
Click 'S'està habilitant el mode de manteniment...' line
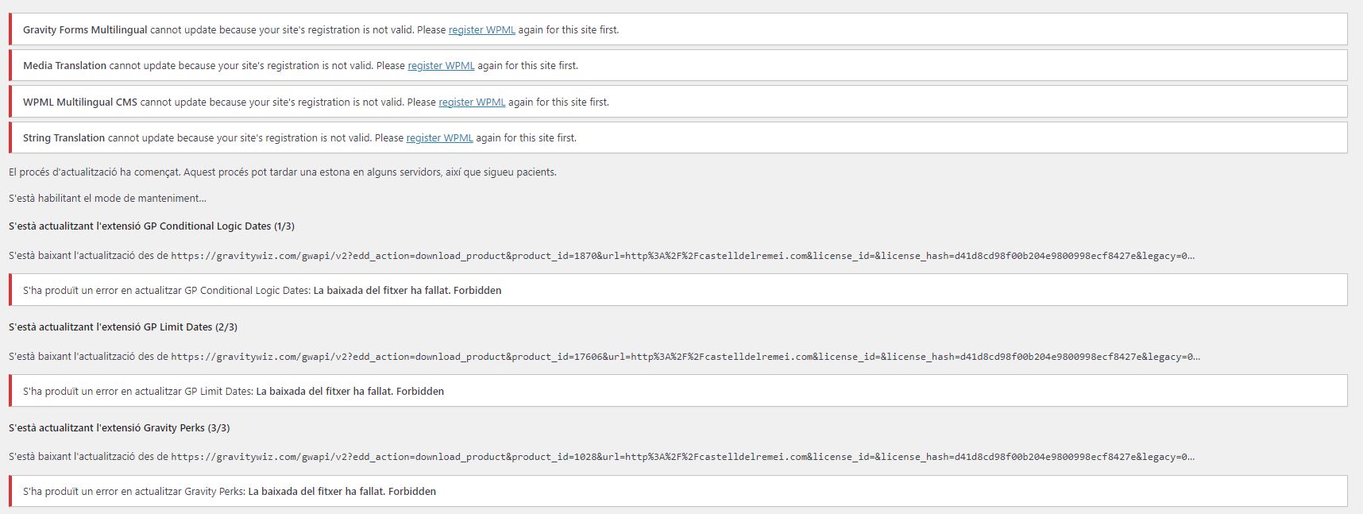point(107,198)
